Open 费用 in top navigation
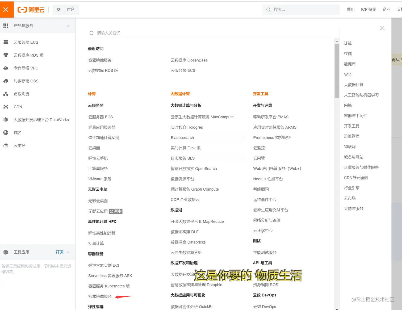Image resolution: width=402 pixels, height=310 pixels. pyautogui.click(x=351, y=10)
